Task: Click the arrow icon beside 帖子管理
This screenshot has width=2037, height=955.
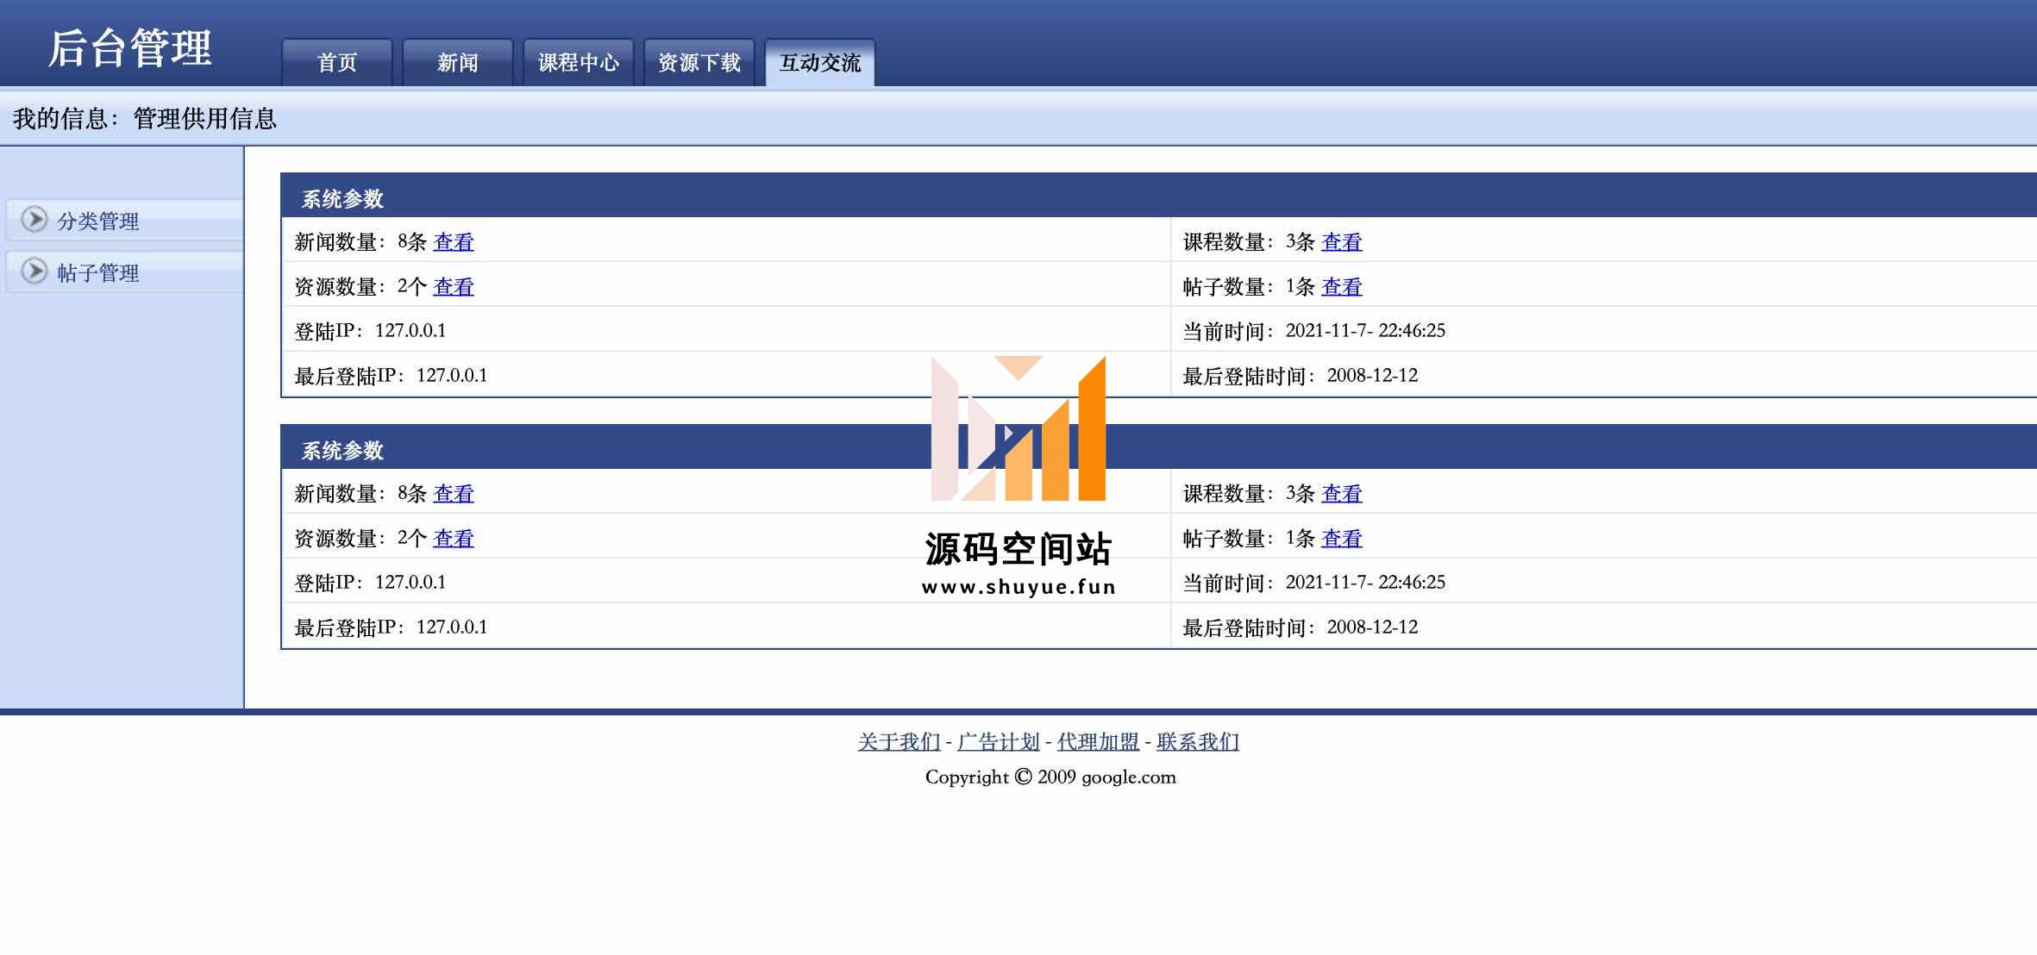Action: tap(34, 272)
